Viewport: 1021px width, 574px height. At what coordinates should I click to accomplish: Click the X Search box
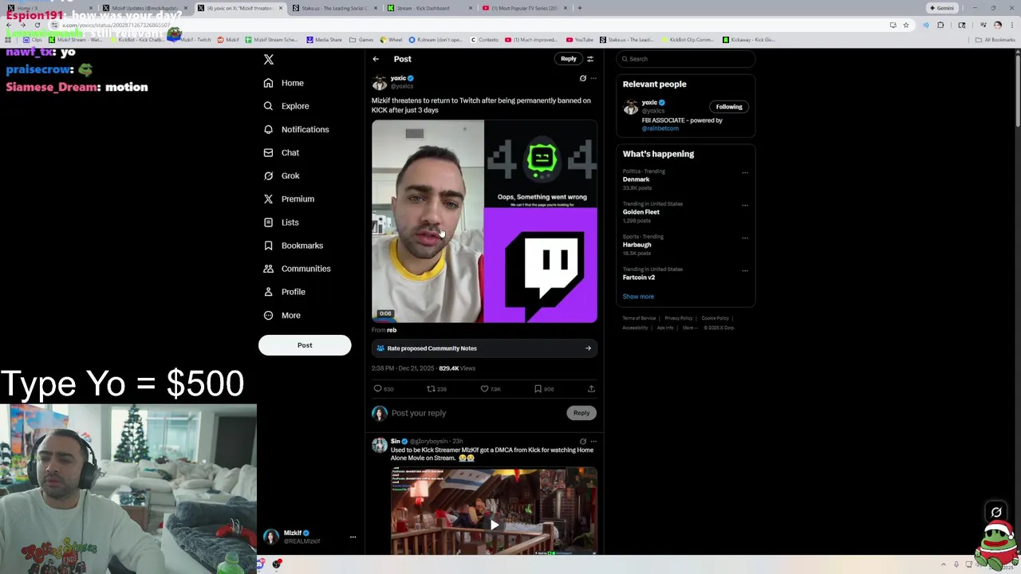pos(686,59)
